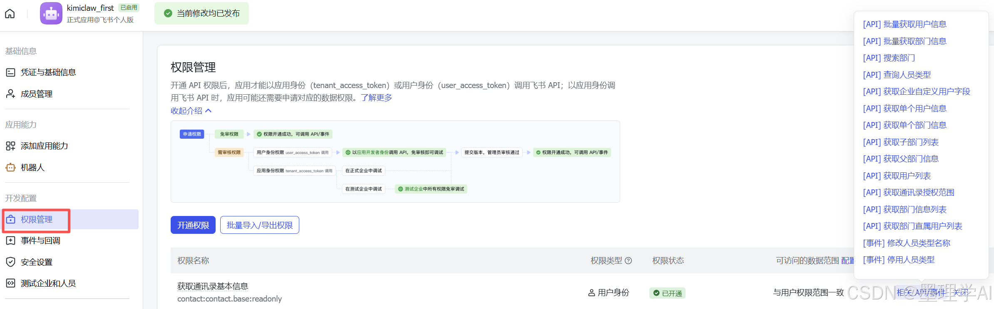Open [API] 批量获取部门信息 link
The height and width of the screenshot is (309, 994).
click(x=905, y=41)
